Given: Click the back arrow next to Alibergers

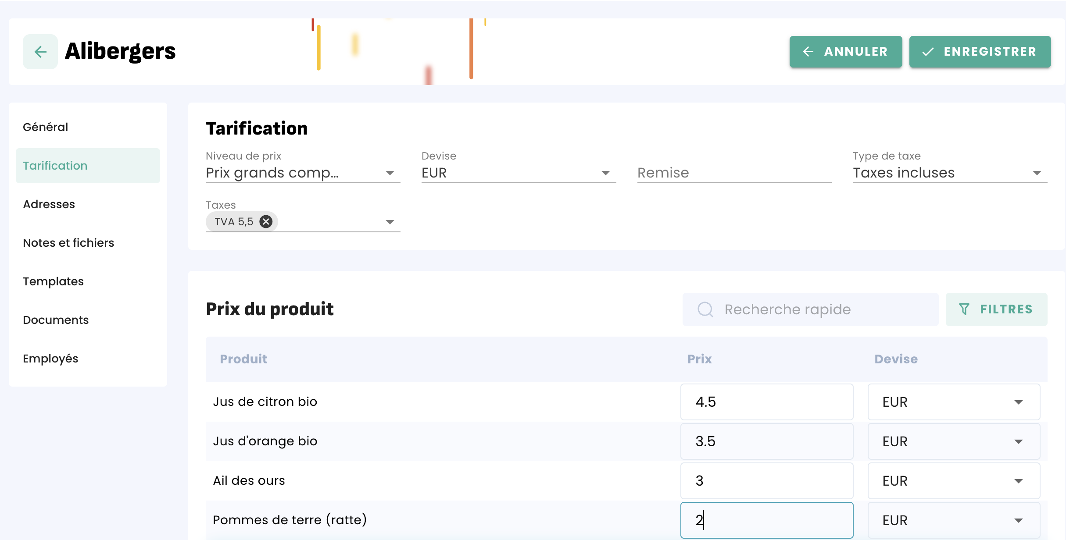Looking at the screenshot, I should [x=40, y=52].
